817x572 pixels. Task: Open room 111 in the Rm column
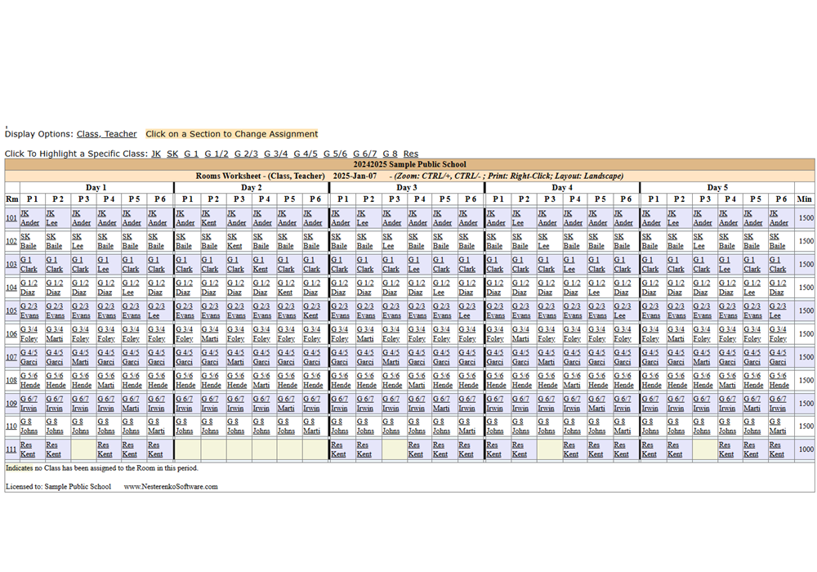pyautogui.click(x=11, y=449)
